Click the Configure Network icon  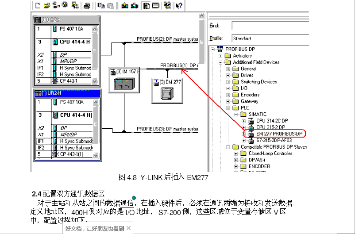(167, 5)
